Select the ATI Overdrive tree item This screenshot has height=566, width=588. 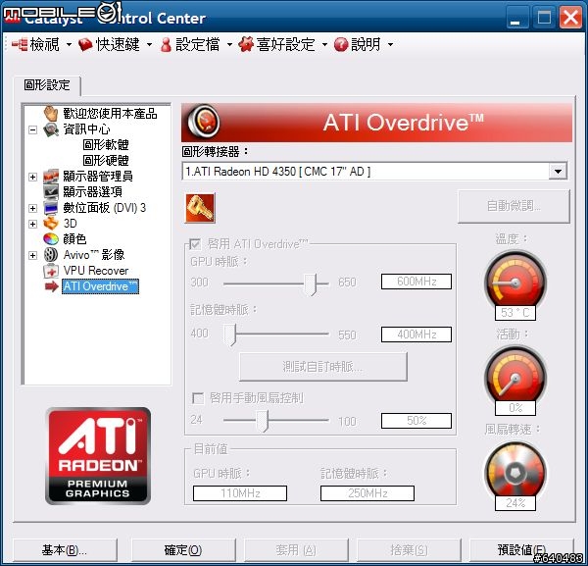point(101,286)
